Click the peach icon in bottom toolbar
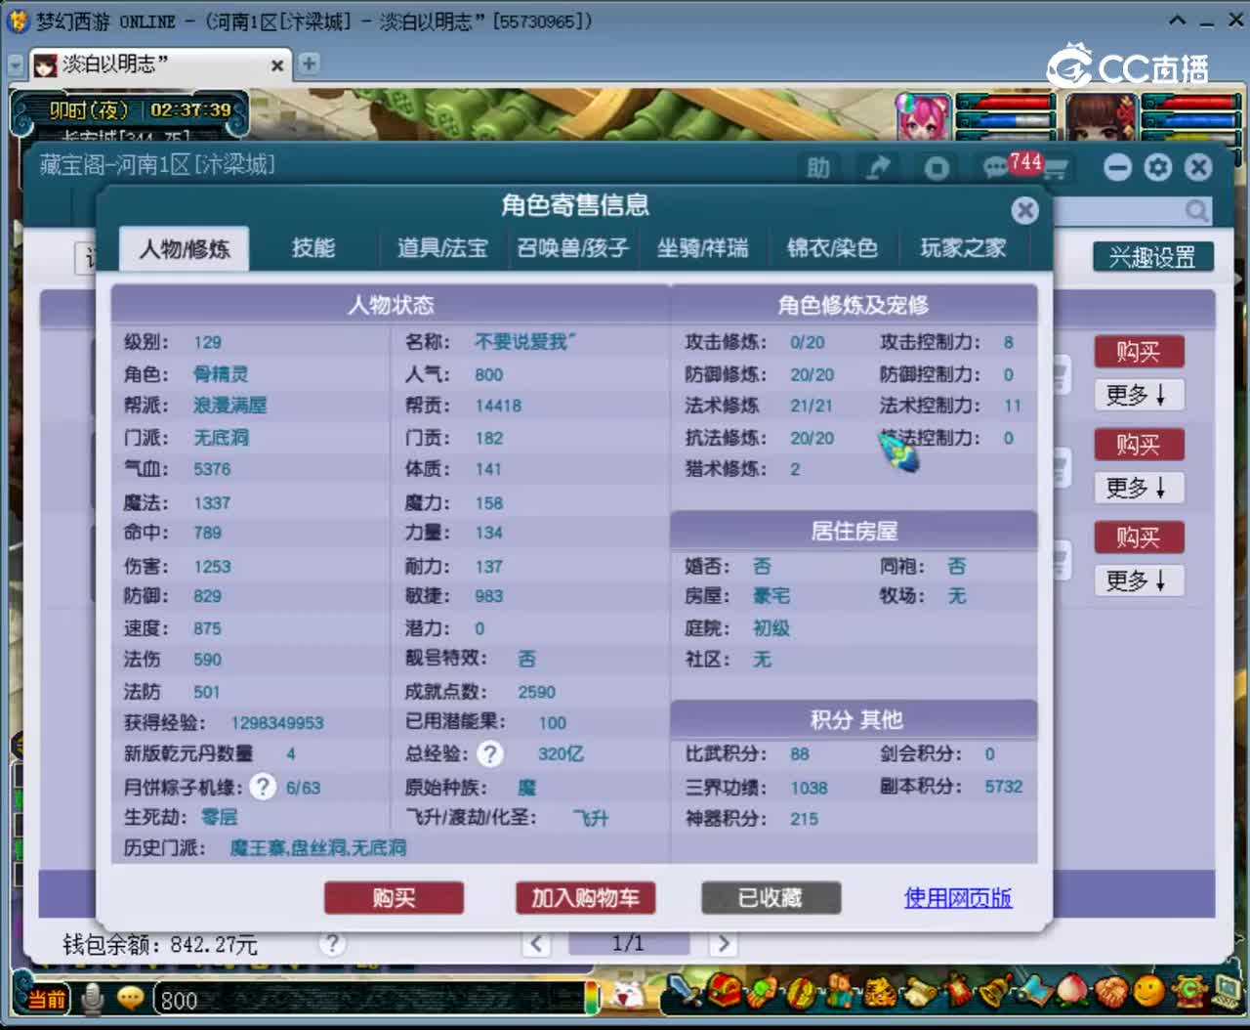Image resolution: width=1250 pixels, height=1030 pixels. point(1072,992)
